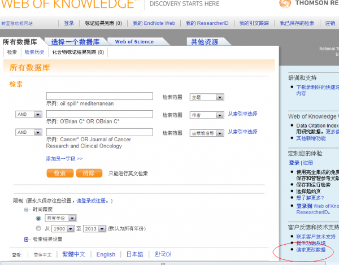Click 联系客户技术支持 link

click(x=316, y=237)
